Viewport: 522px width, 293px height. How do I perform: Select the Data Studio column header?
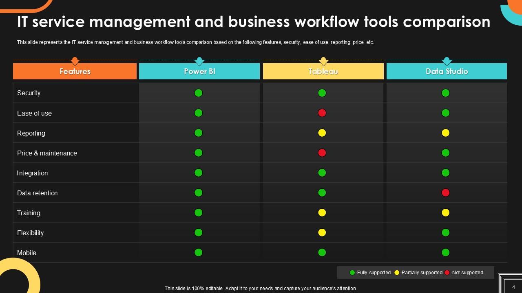click(447, 71)
